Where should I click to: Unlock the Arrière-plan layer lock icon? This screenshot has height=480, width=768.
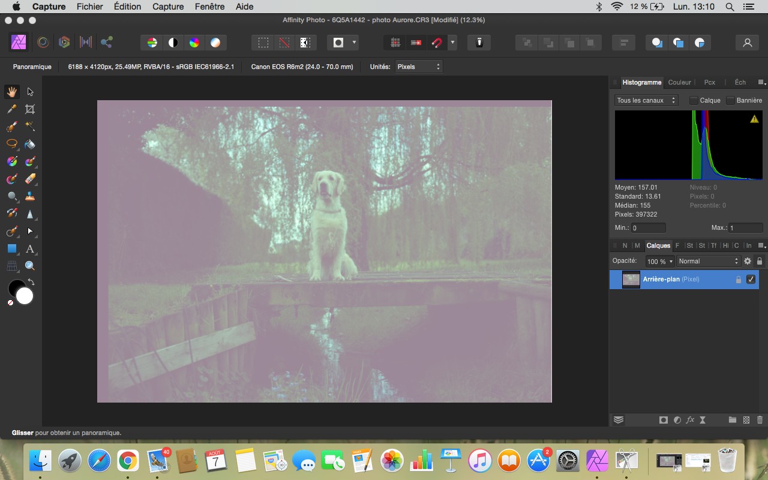pyautogui.click(x=739, y=280)
